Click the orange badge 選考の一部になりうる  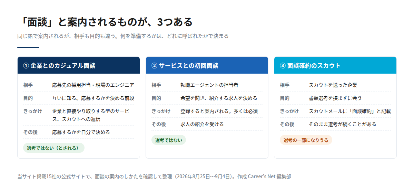point(306,140)
